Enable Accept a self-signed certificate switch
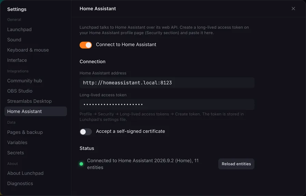The image size is (306, 196). coord(86,132)
